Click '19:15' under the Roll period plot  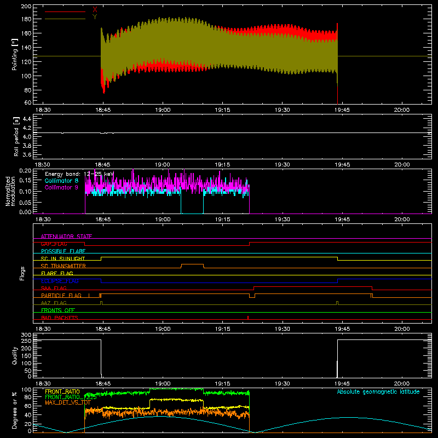tap(223, 165)
